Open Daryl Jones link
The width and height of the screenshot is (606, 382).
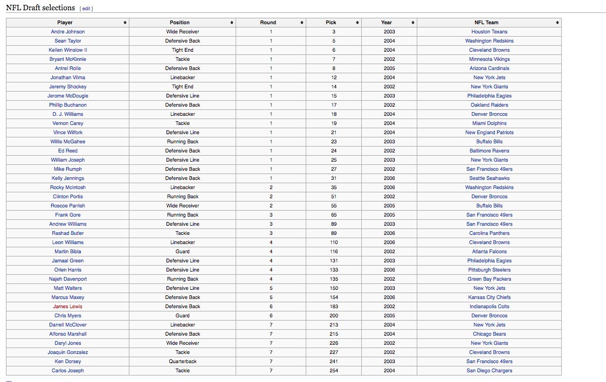point(67,343)
